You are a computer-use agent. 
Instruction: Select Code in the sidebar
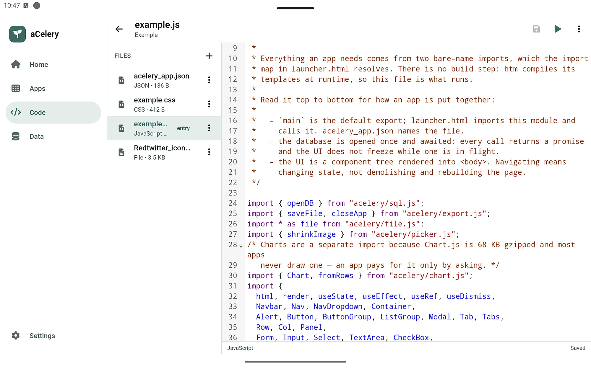pos(53,112)
